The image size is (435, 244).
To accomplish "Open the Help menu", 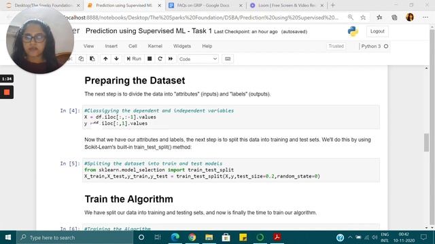I will click(207, 46).
